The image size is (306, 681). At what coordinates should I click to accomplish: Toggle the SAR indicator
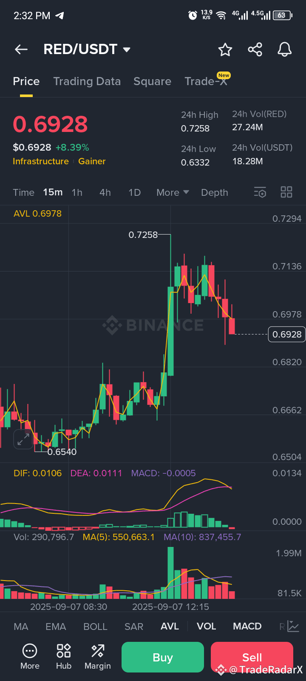point(134,626)
